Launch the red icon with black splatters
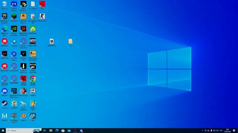 pyautogui.click(x=42, y=4)
